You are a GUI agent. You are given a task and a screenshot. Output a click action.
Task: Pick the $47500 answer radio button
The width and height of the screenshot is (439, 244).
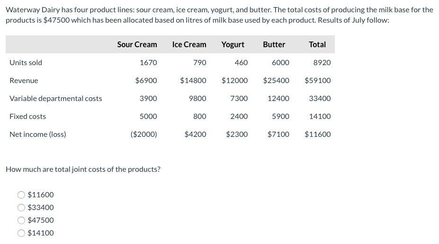point(22,220)
